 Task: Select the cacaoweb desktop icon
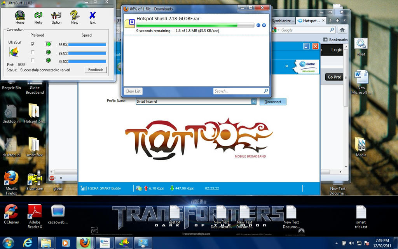58,214
